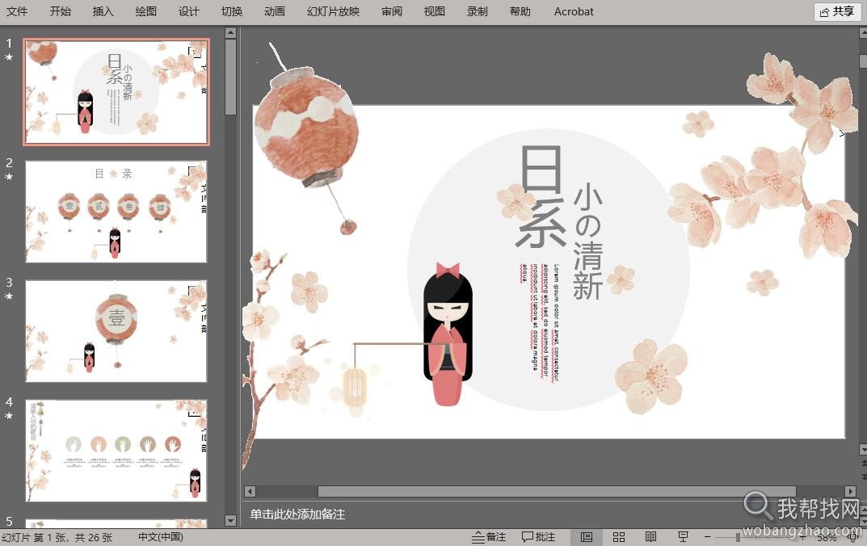Click thumbnail panel scroll up arrow
867x546 pixels.
click(x=230, y=33)
